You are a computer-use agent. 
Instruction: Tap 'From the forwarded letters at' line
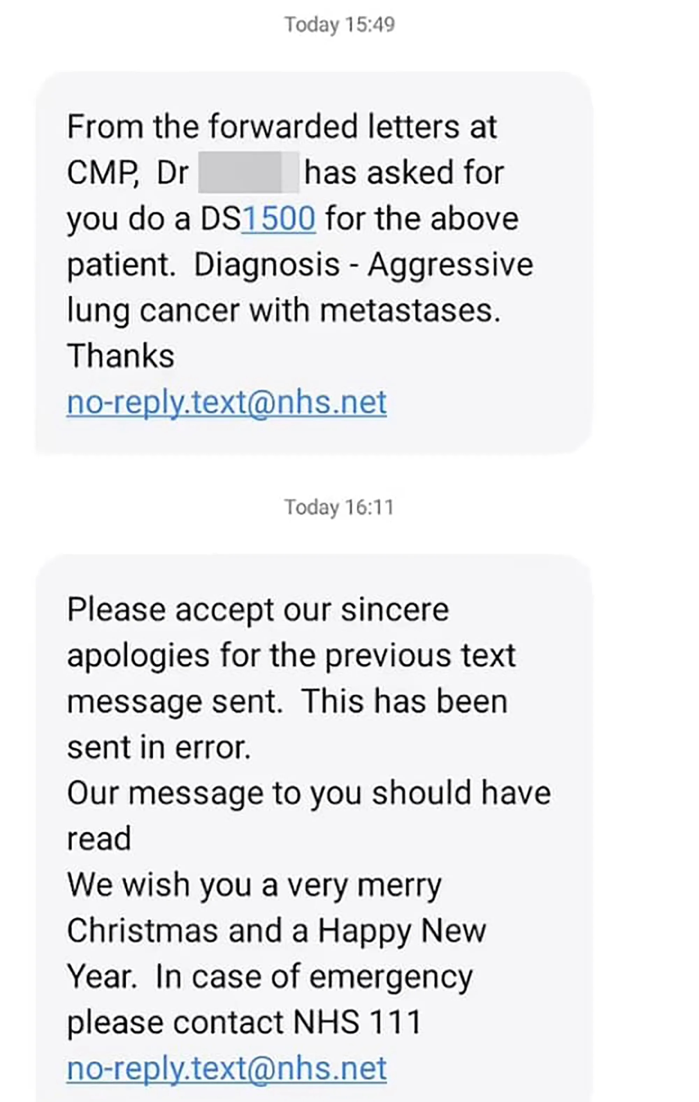tap(282, 127)
